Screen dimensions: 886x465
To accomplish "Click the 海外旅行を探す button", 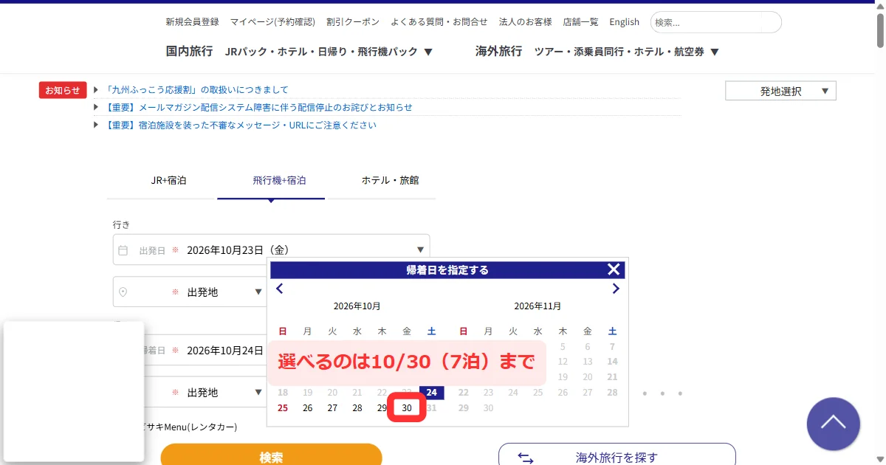I will [617, 455].
